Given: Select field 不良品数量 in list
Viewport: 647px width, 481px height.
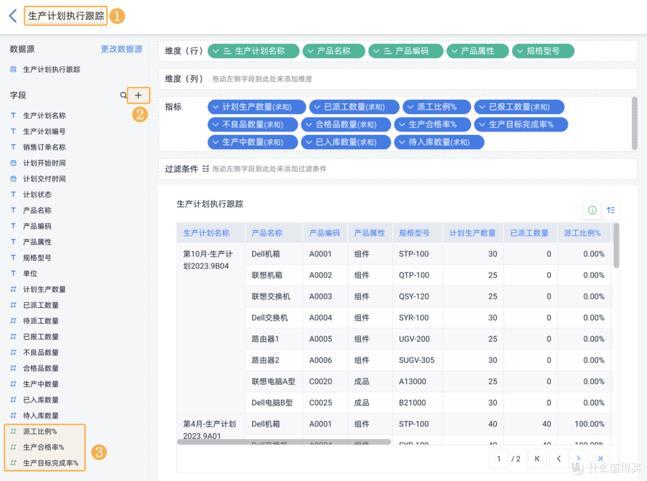Looking at the screenshot, I should click(41, 353).
